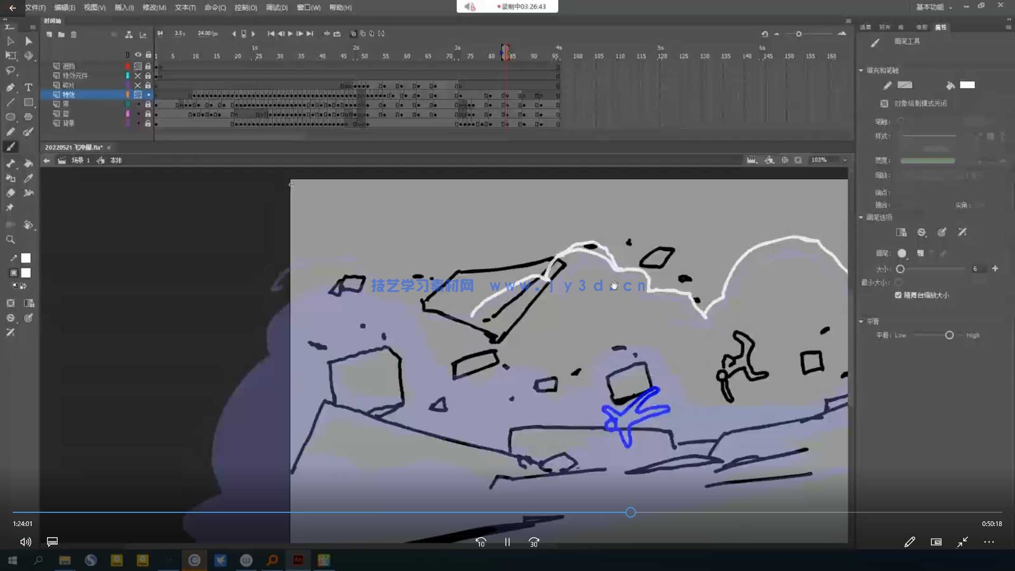Collapse the 画笔选项 section
Viewport: 1015px width, 571px height.
(861, 217)
